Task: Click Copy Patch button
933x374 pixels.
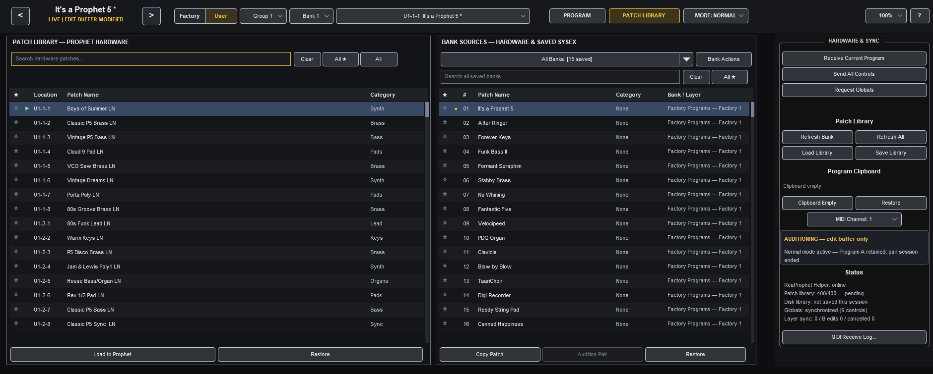Action: pyautogui.click(x=490, y=354)
